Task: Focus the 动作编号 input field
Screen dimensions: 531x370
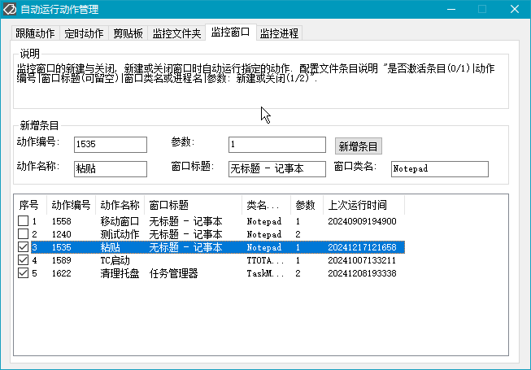Action: coord(111,145)
